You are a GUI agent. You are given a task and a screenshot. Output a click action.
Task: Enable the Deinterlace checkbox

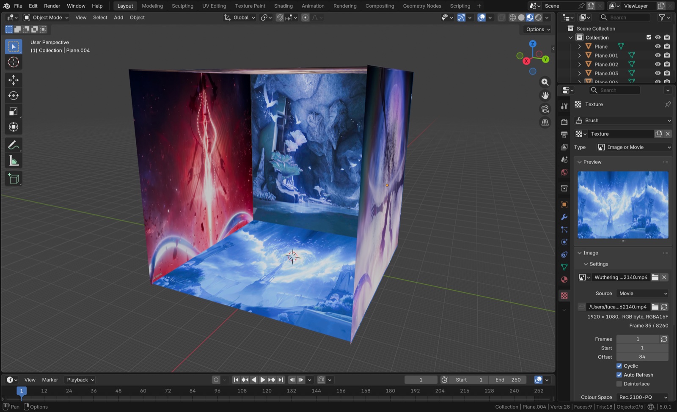[x=619, y=384]
